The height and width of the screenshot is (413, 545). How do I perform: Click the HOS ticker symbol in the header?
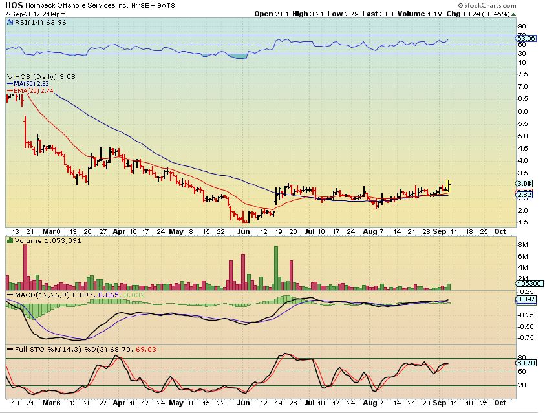[x=14, y=5]
